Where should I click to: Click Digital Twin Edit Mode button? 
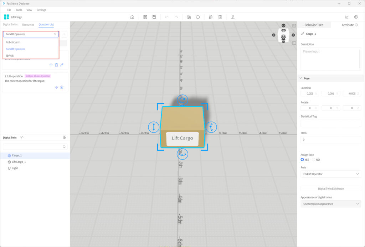pyautogui.click(x=330, y=188)
